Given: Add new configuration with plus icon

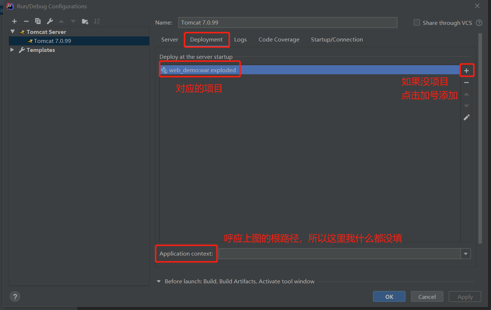Looking at the screenshot, I should pos(14,21).
